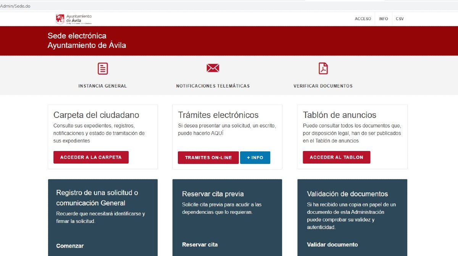Click the Ayuntamiento de Ávila logo
Viewport: 458px width, 256px height.
point(74,19)
